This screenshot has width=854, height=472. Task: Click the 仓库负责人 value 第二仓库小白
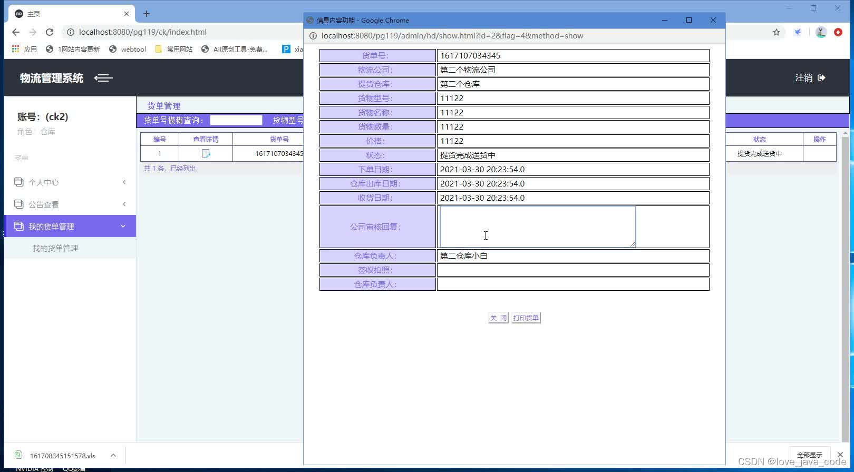coord(573,255)
